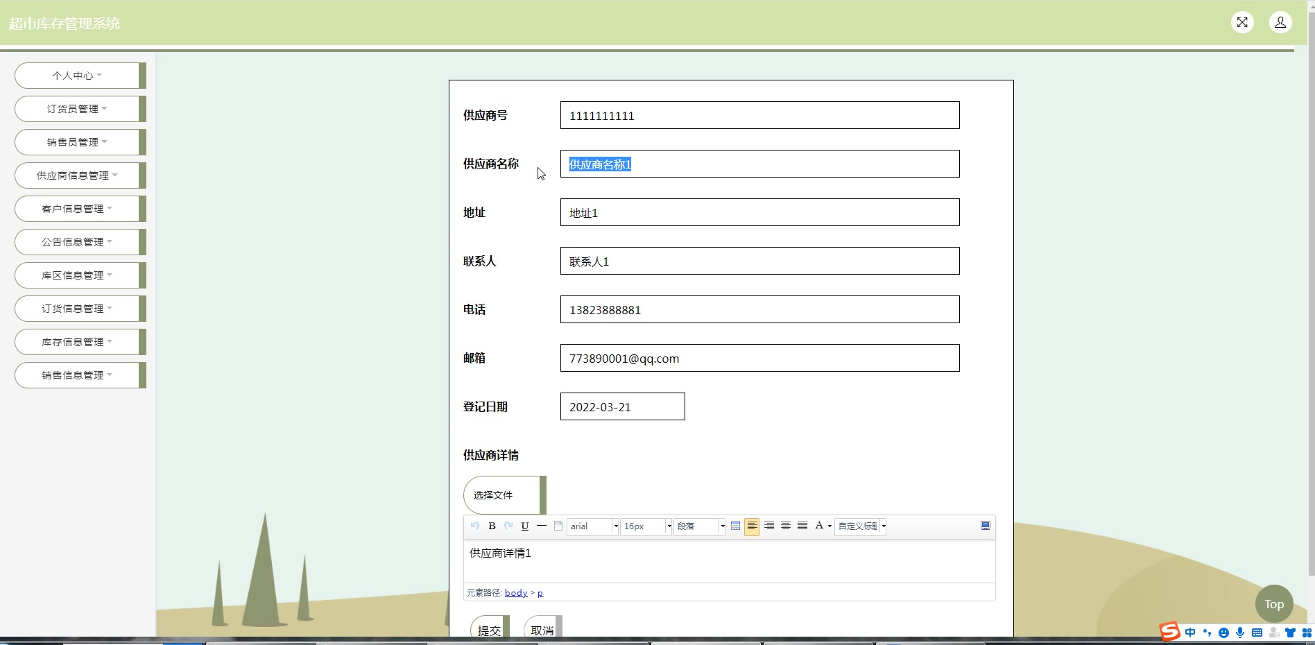Expand the 订货员管理 sidebar menu
Viewport: 1315px width, 645px height.
click(x=80, y=109)
